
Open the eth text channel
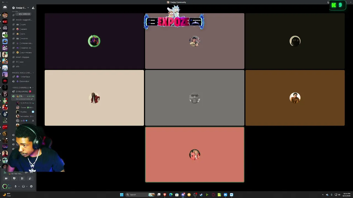[x=23, y=67]
